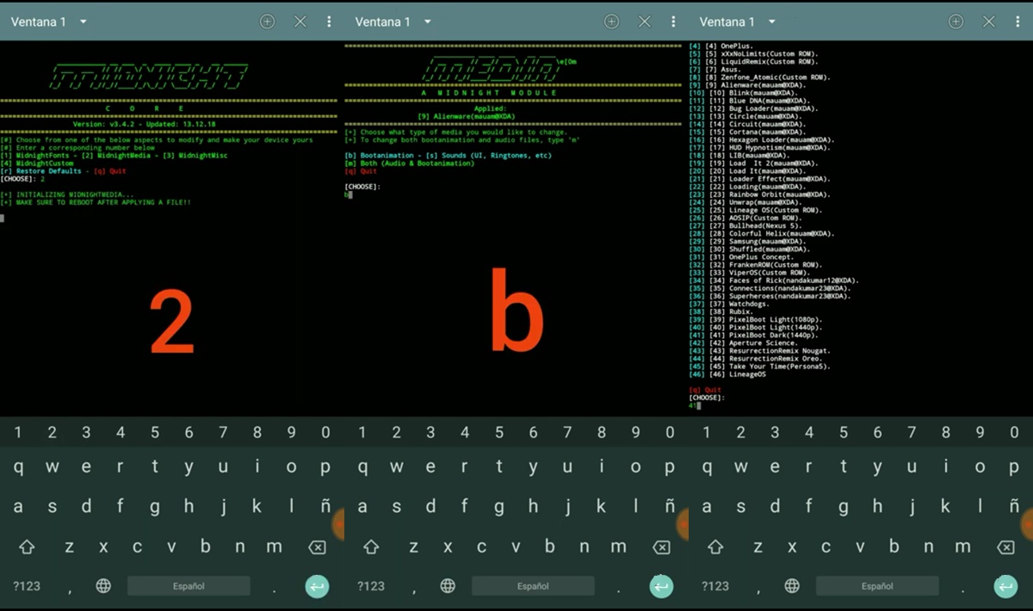This screenshot has width=1033, height=611.
Task: Open three-dot overflow menu on bootanimation list screen
Action: click(x=1018, y=22)
